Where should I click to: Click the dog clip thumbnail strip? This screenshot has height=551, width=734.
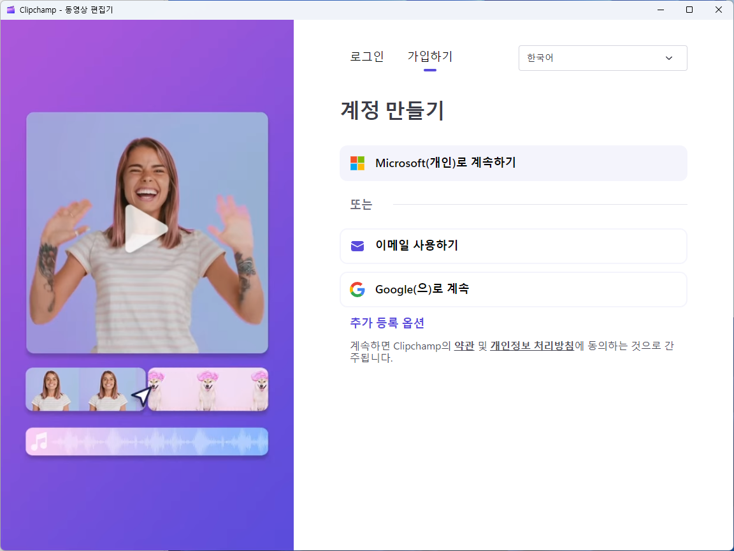tap(208, 390)
